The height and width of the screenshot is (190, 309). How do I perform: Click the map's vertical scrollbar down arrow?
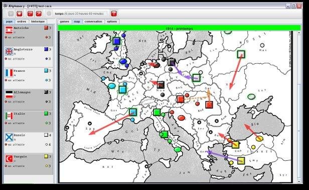tap(299, 181)
